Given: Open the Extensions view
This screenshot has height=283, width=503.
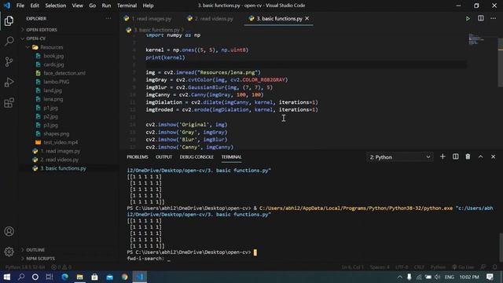Looking at the screenshot, I should coord(9,103).
